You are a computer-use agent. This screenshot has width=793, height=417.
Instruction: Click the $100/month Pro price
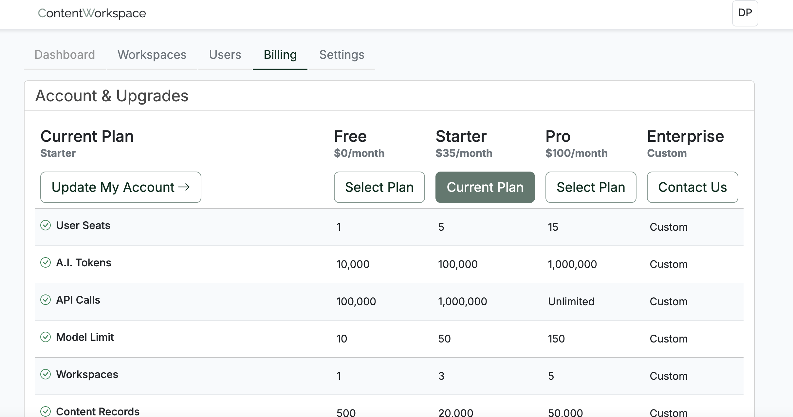pyautogui.click(x=577, y=153)
